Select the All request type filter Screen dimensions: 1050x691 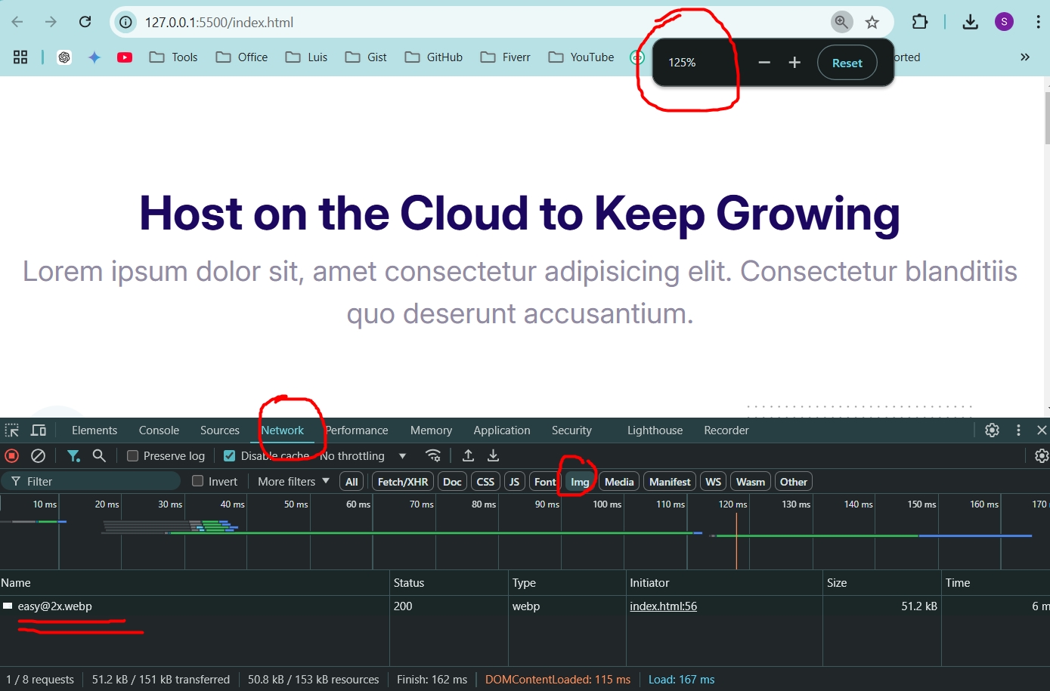(352, 482)
